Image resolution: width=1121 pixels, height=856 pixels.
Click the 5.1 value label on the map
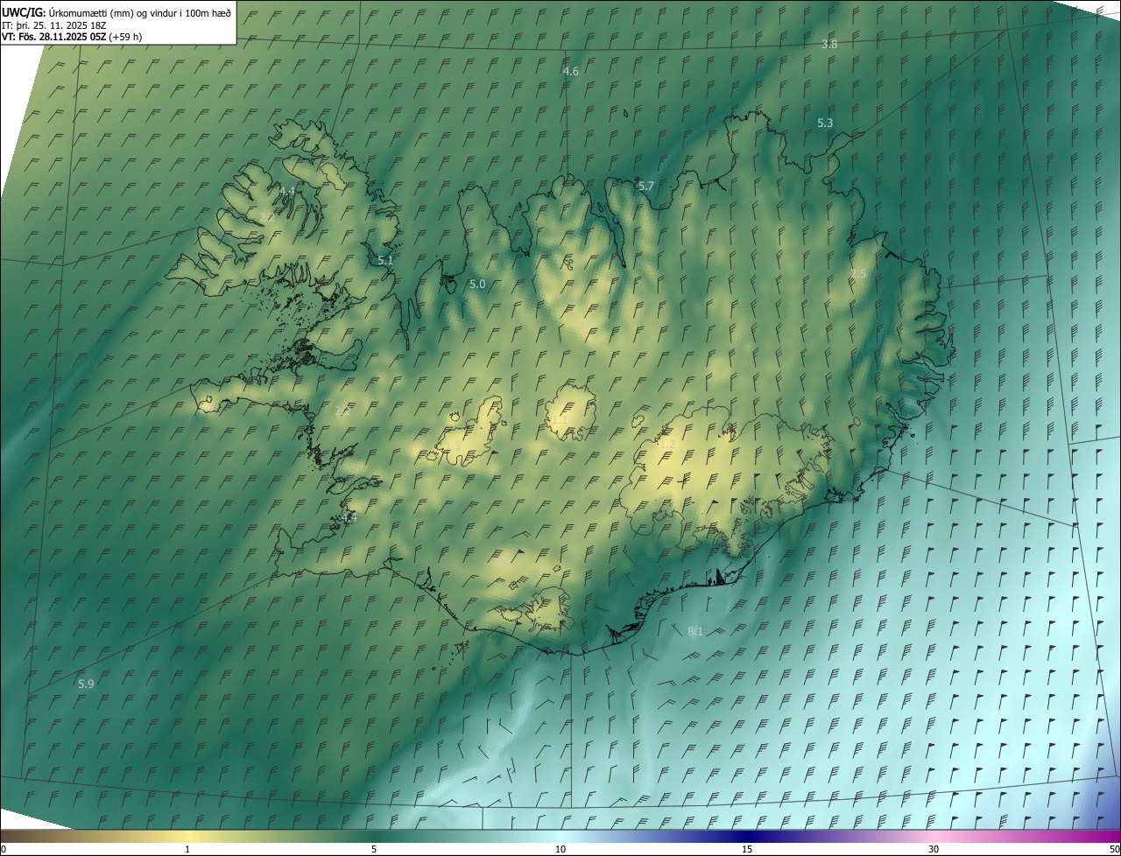coord(385,261)
